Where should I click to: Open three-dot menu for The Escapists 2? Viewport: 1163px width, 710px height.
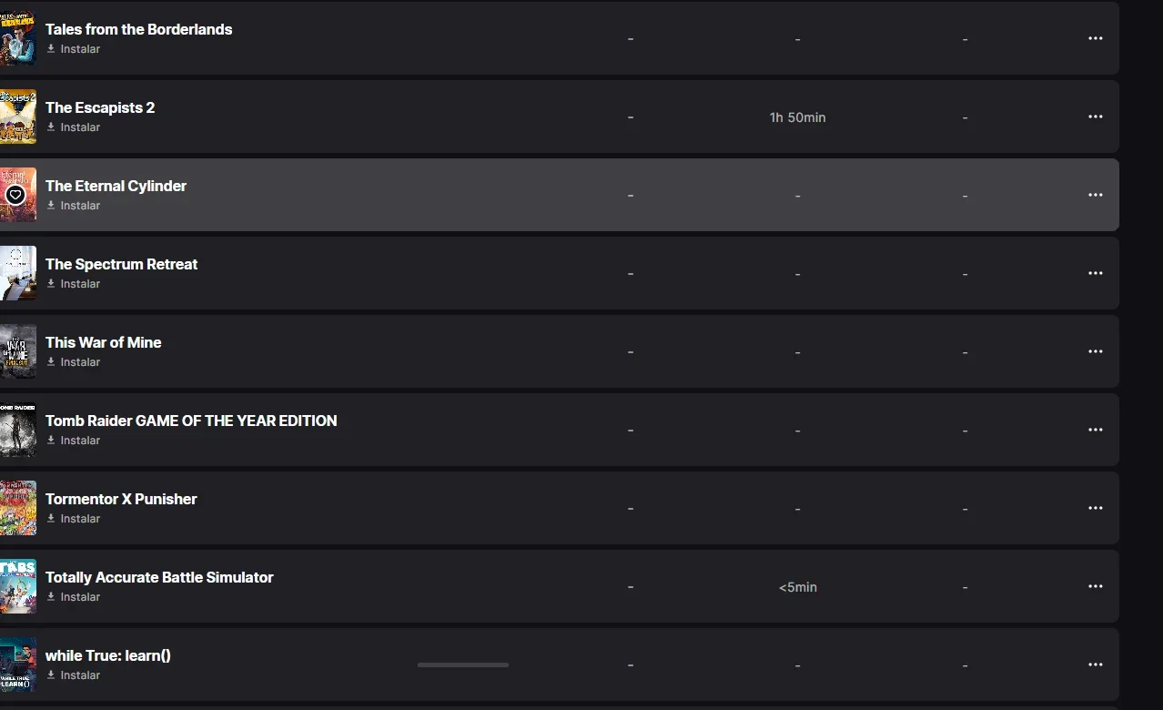pyautogui.click(x=1096, y=117)
